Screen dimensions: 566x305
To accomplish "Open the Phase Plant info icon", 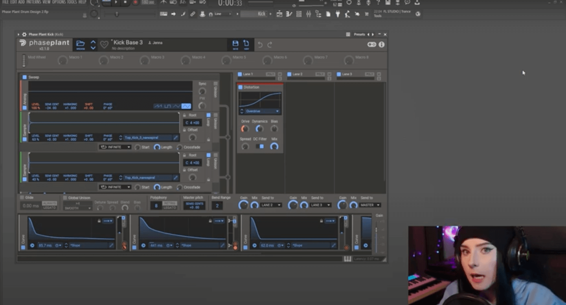I will click(x=381, y=45).
